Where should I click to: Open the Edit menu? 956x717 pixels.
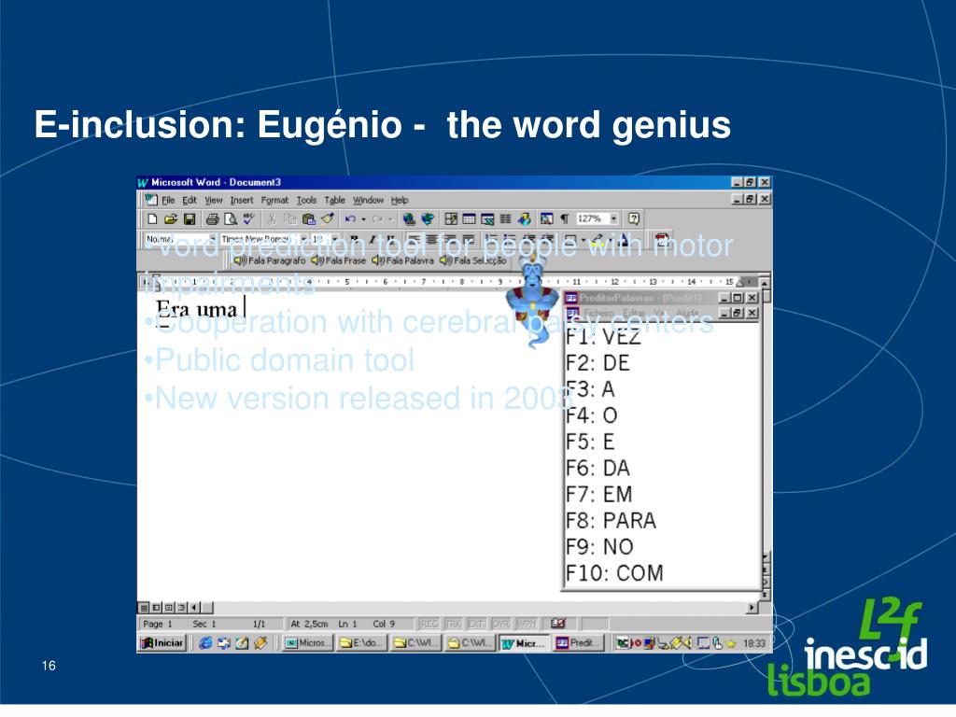[x=190, y=200]
